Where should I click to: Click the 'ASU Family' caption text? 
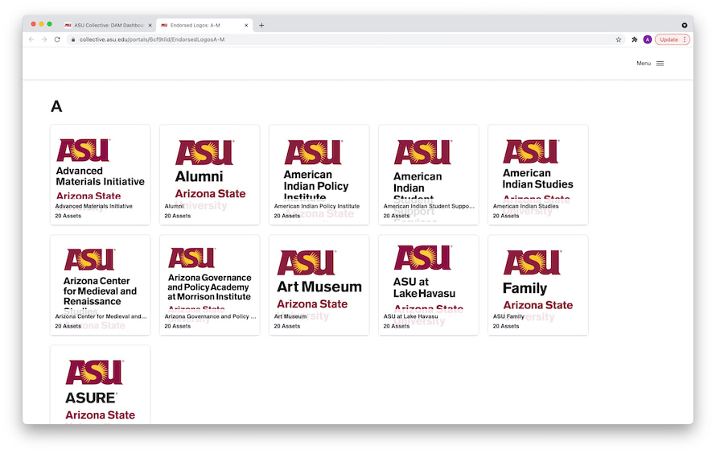tap(508, 316)
